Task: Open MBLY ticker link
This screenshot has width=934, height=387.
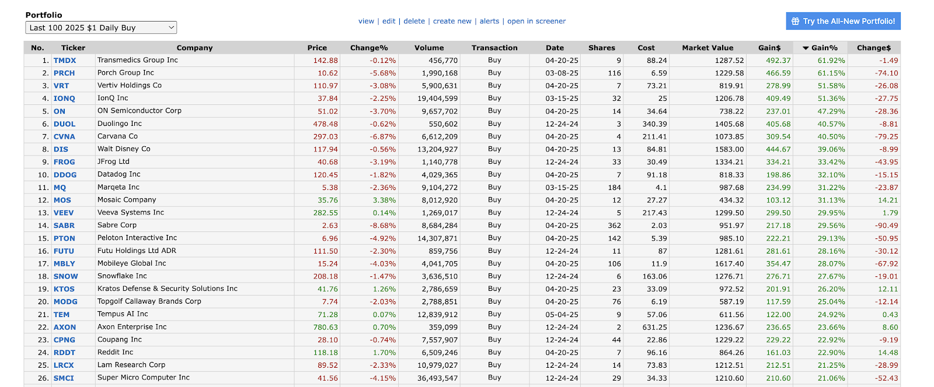Action: click(x=64, y=264)
